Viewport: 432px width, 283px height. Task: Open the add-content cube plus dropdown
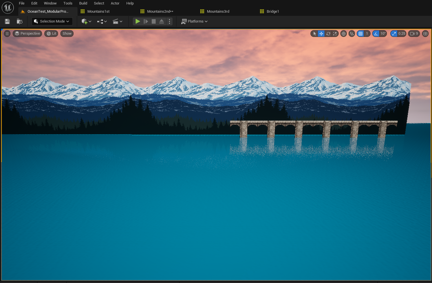tap(86, 21)
